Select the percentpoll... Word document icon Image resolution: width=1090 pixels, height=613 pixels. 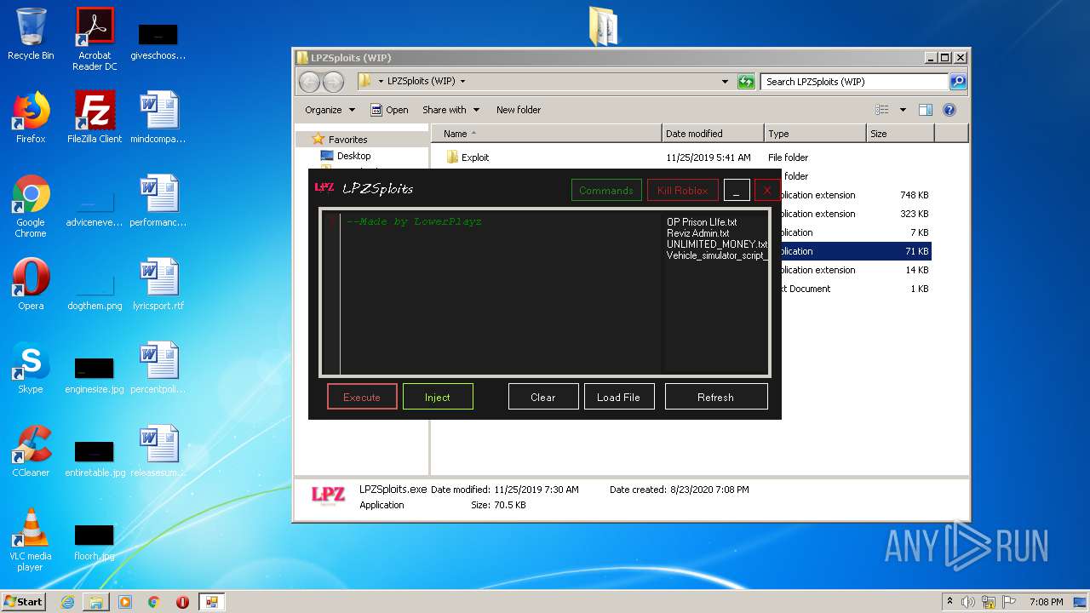(x=158, y=368)
